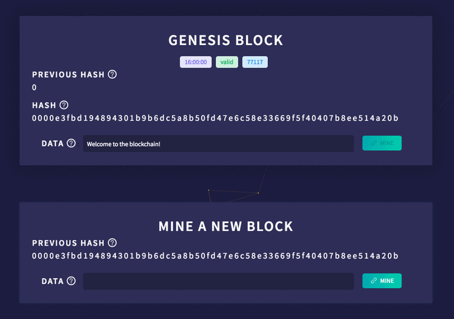This screenshot has width=454, height=319.
Task: Open Previous Hash help in Mine a New Block
Action: pos(112,243)
